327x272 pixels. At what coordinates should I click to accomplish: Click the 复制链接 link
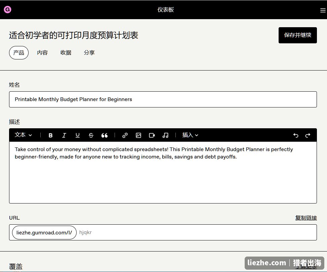pyautogui.click(x=306, y=218)
